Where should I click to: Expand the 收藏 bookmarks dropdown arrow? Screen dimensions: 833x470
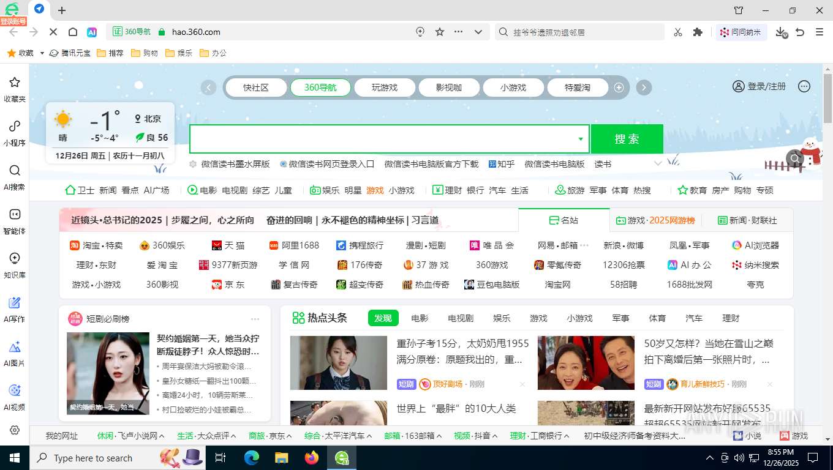[42, 53]
